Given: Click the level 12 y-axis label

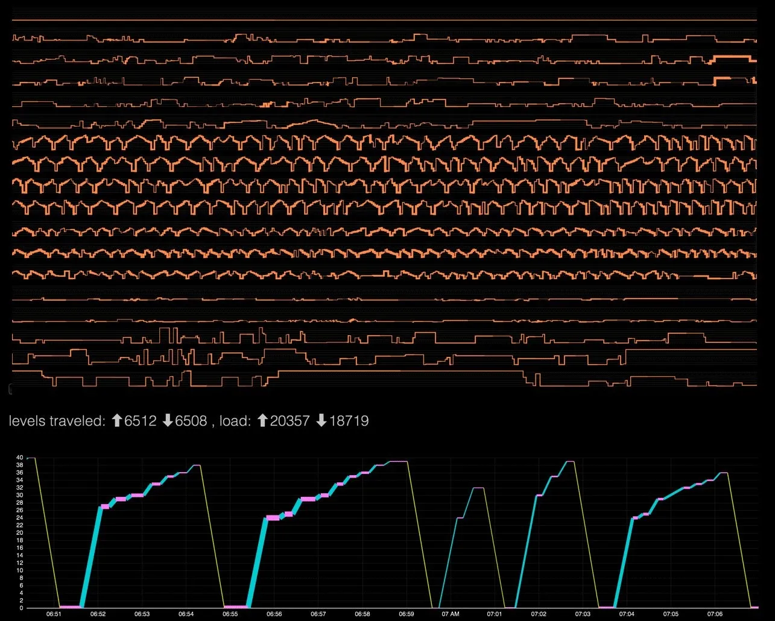Looking at the screenshot, I should coord(19,563).
